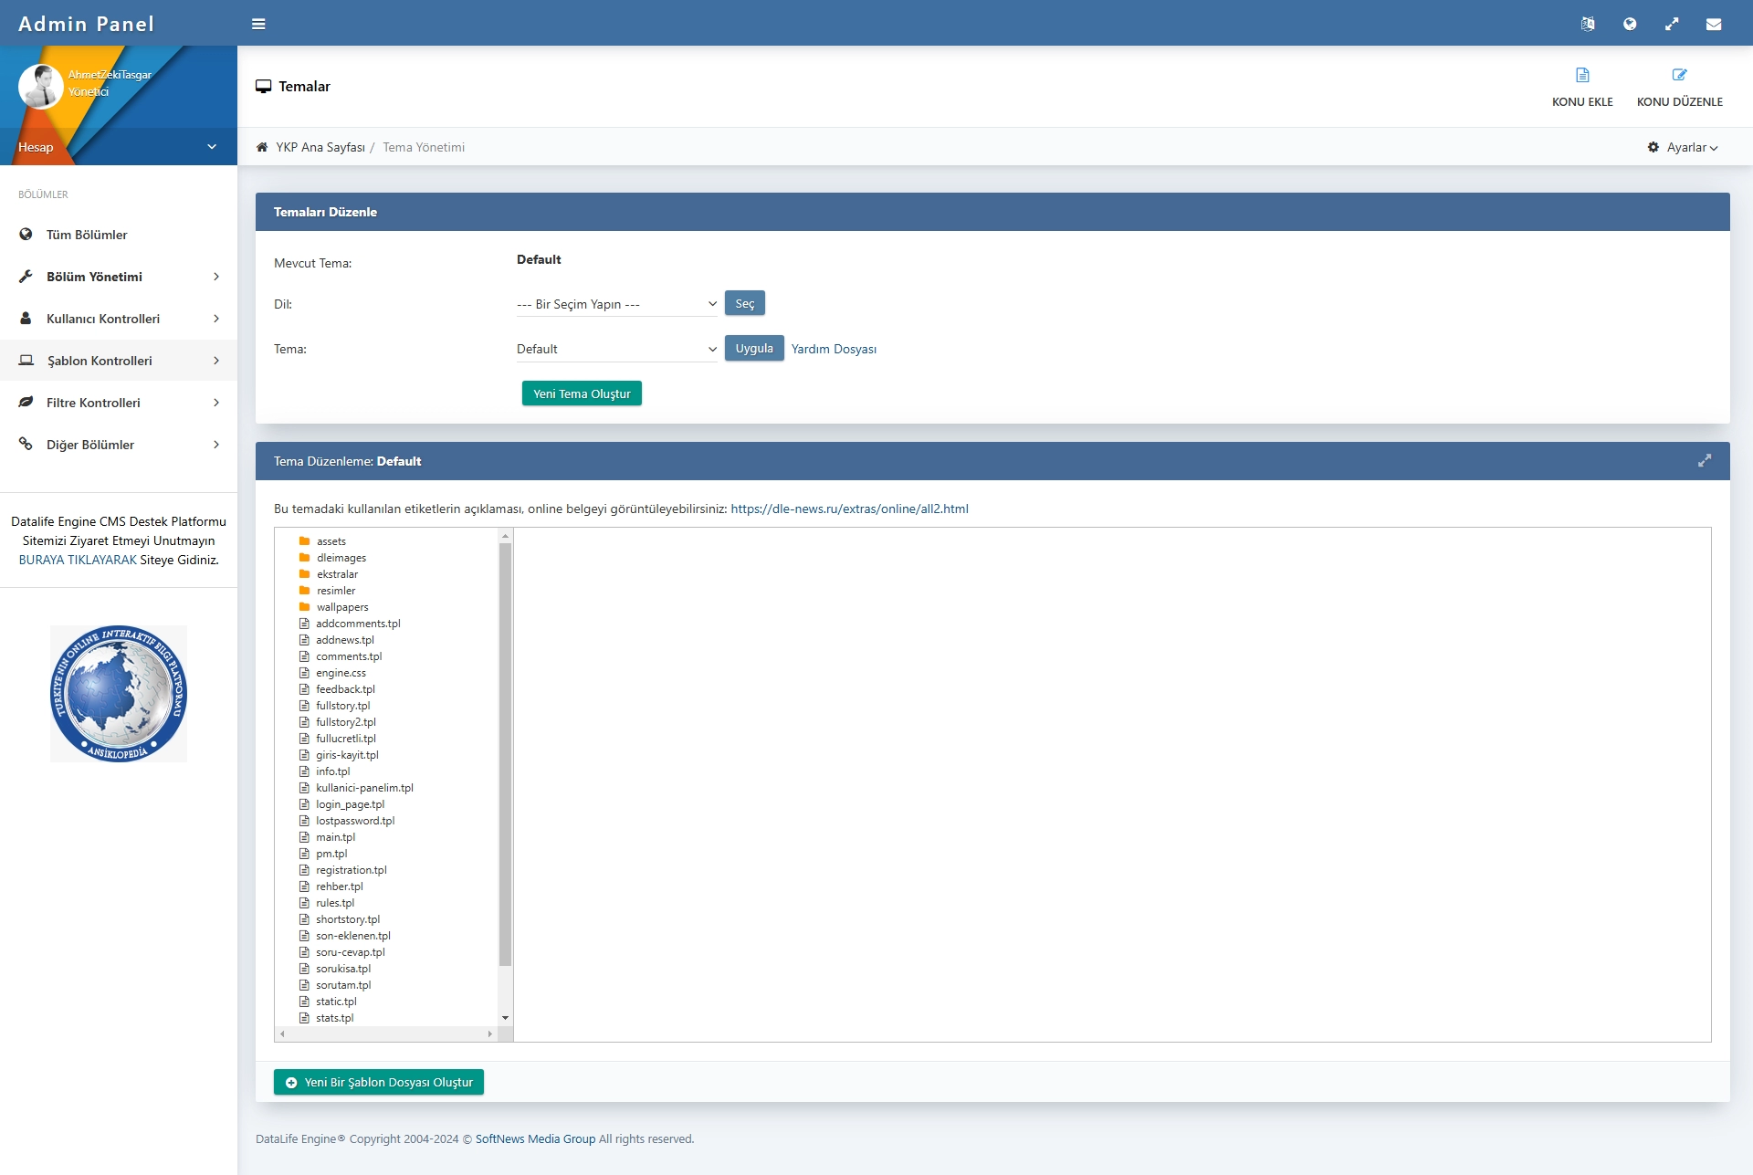The height and width of the screenshot is (1175, 1753).
Task: Open the assets folder in the tree
Action: (331, 541)
